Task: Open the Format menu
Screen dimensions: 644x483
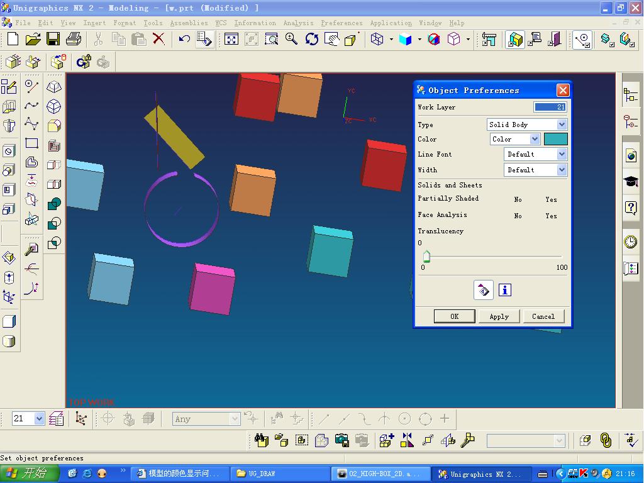Action: click(125, 23)
